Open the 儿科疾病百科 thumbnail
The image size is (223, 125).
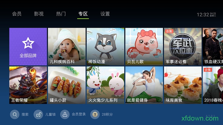(67, 47)
